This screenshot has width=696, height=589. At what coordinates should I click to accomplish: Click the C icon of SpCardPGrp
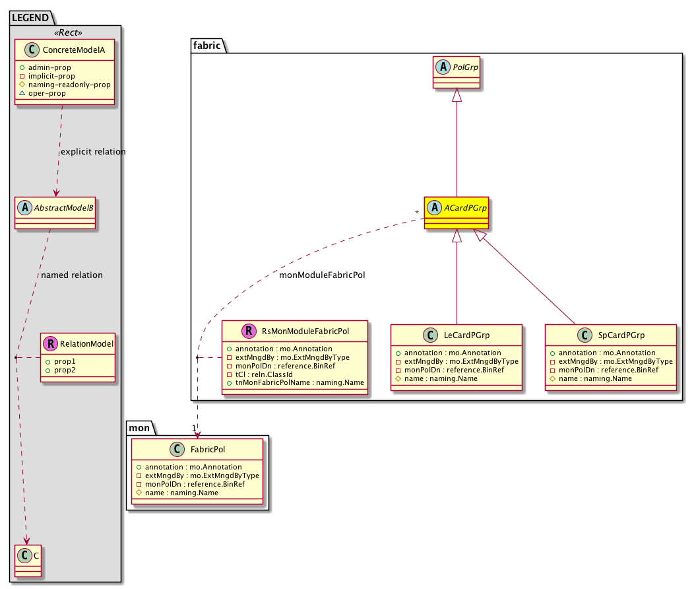(x=584, y=335)
